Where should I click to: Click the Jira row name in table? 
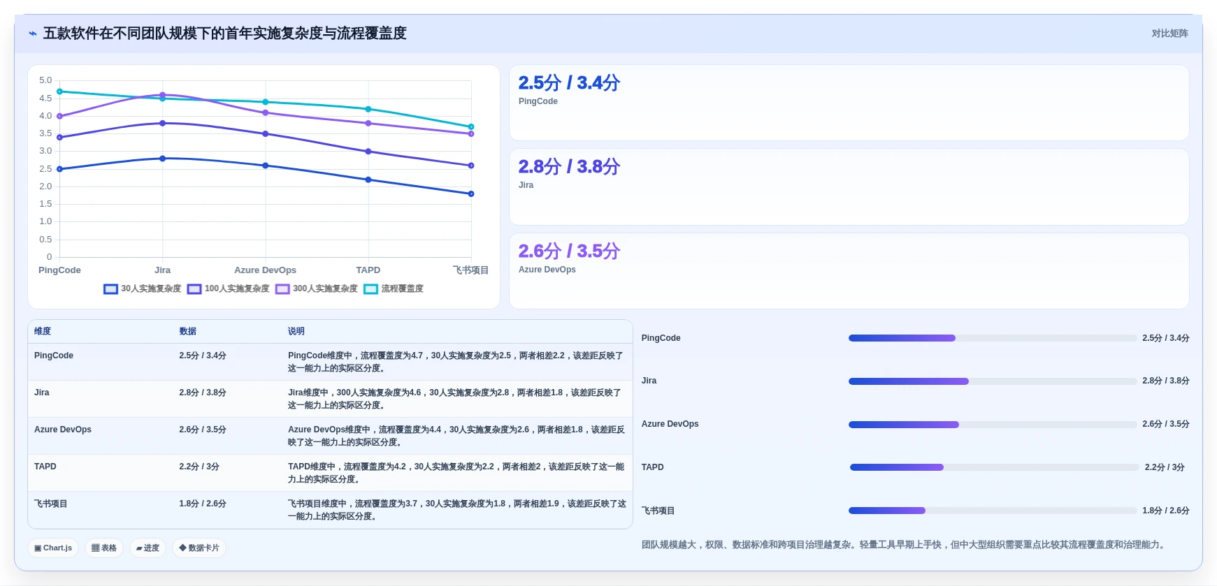pyautogui.click(x=42, y=393)
